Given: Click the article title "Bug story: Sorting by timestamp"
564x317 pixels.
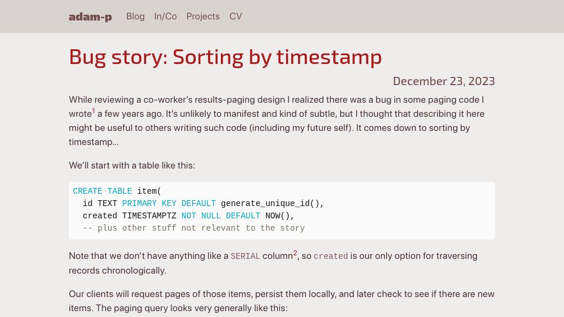Looking at the screenshot, I should tap(225, 57).
